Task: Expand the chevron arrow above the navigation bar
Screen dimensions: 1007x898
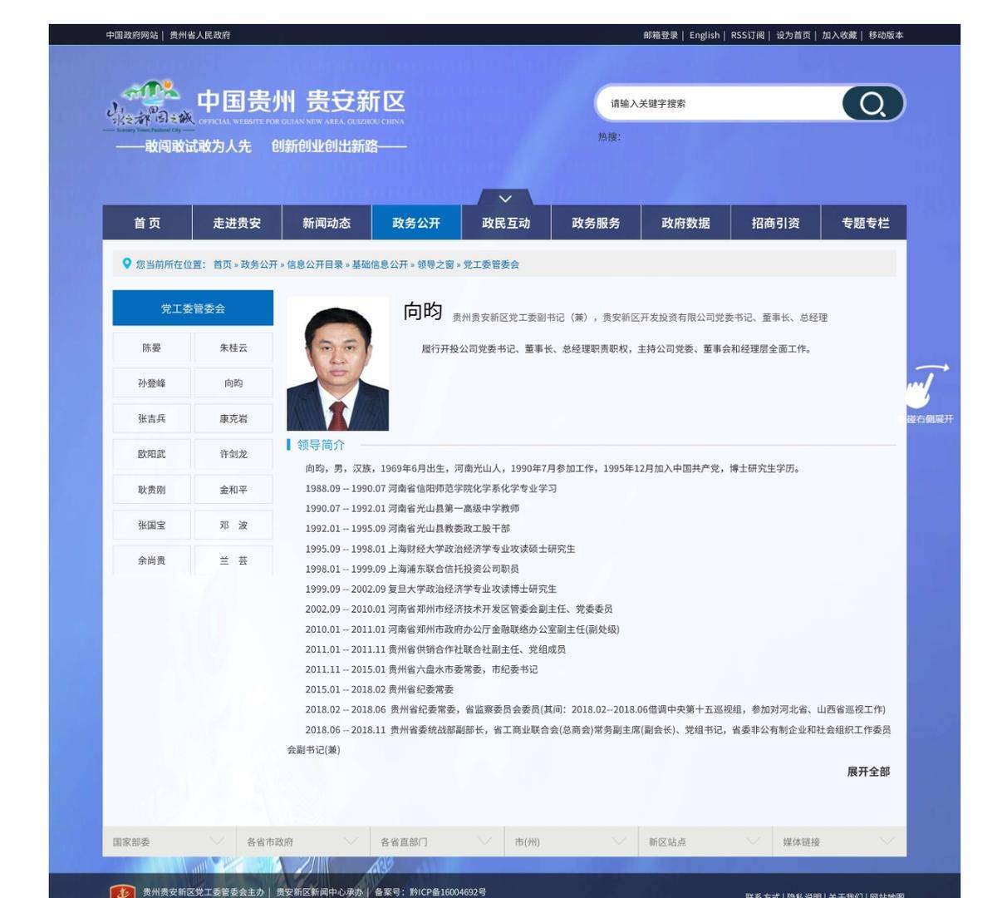Action: pos(503,199)
